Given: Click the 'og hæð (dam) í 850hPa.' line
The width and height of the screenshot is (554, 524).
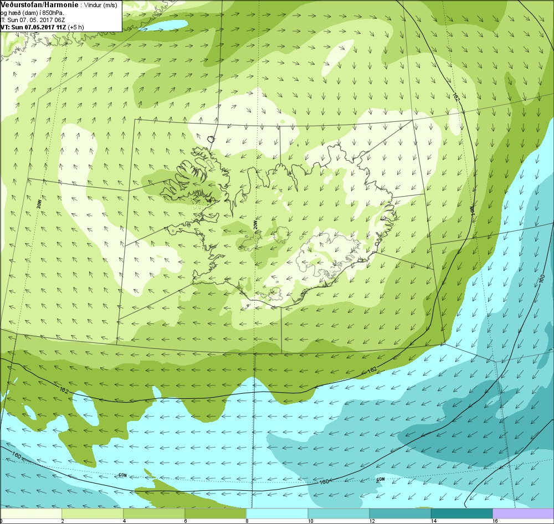Looking at the screenshot, I should pos(33,12).
